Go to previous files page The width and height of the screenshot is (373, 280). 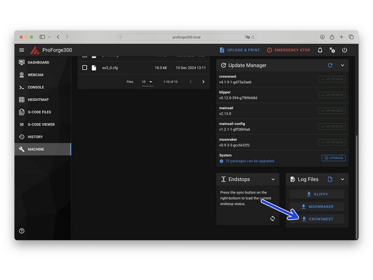[x=190, y=82]
